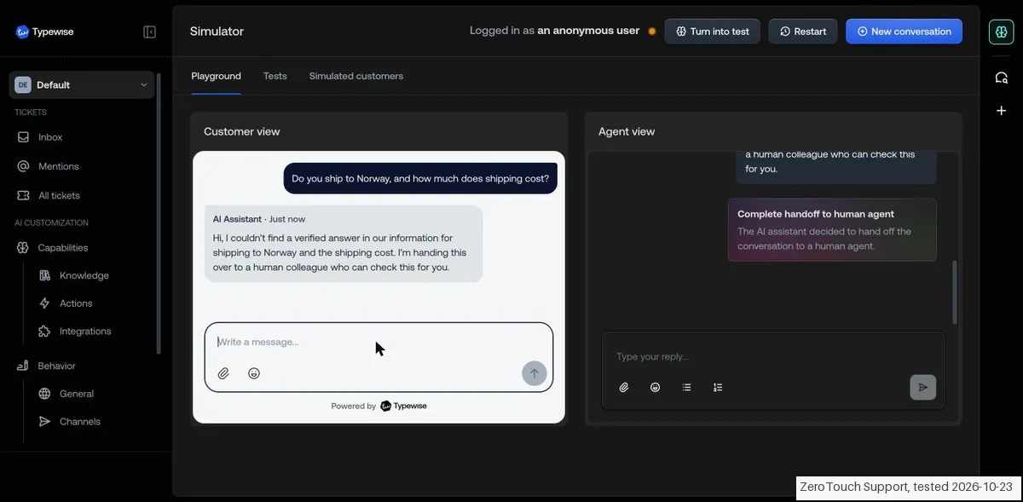Switch to the Simulated customers tab

[x=356, y=76]
